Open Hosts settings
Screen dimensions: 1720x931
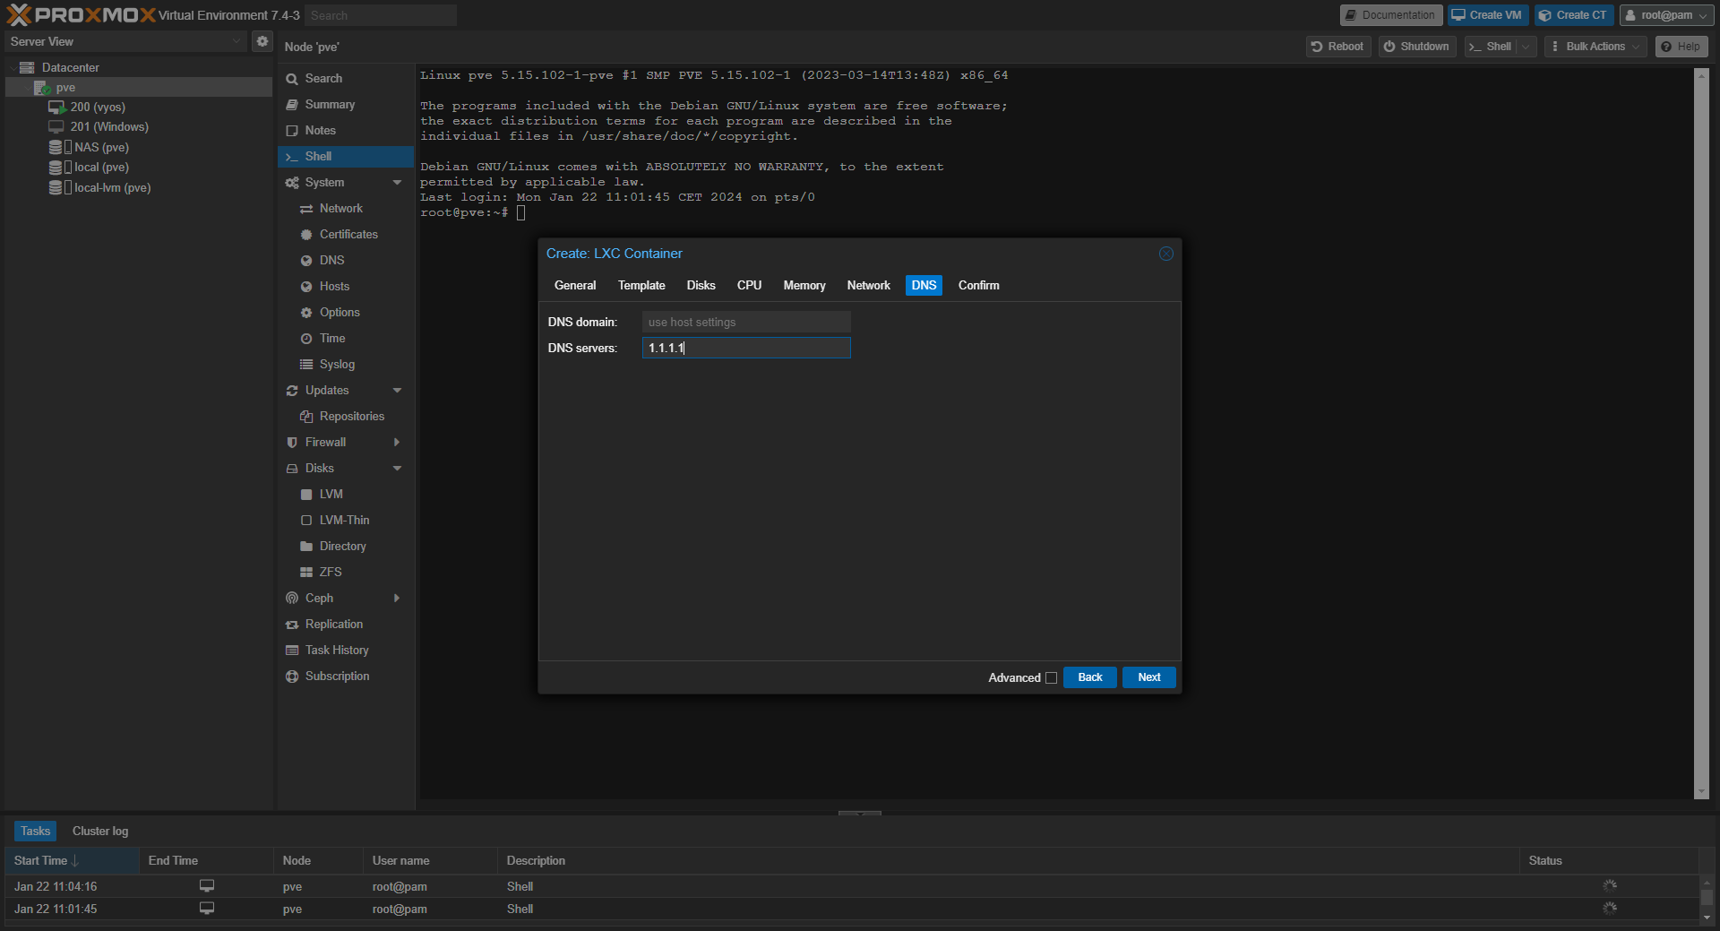(x=346, y=286)
